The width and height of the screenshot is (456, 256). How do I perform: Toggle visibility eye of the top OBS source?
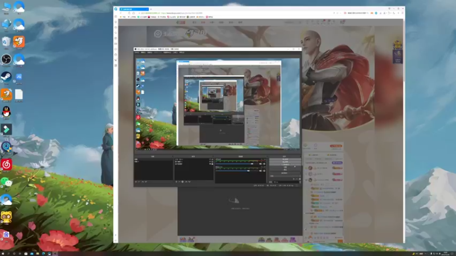(210, 159)
